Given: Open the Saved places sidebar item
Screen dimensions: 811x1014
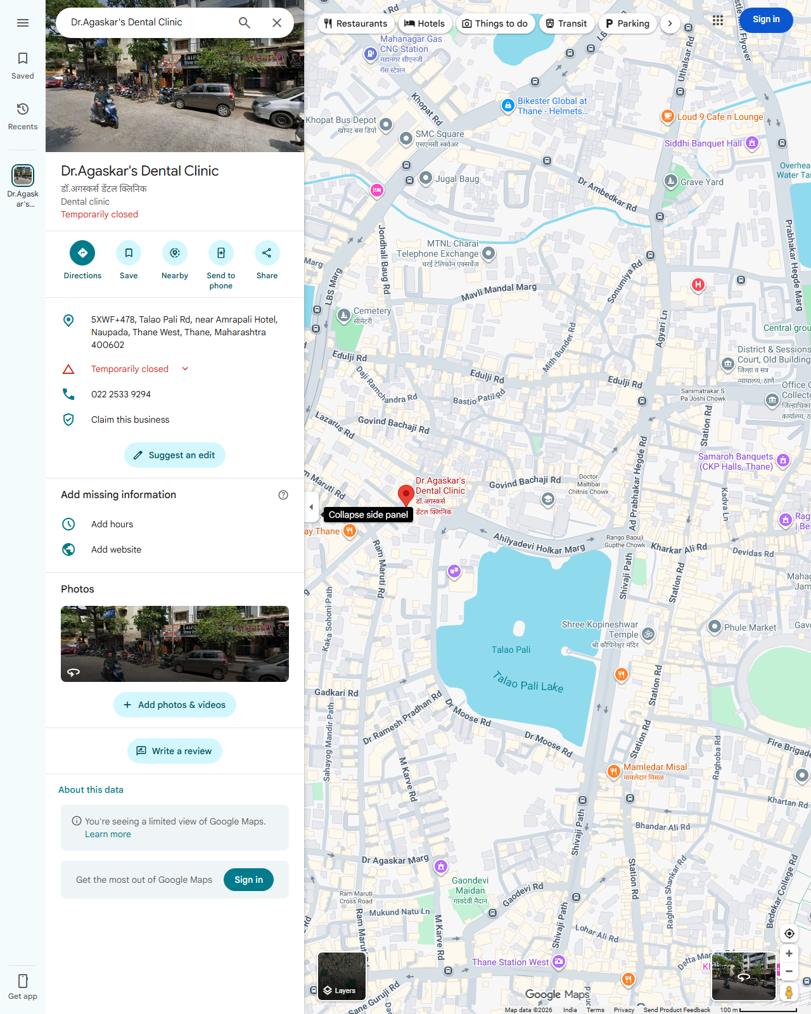Looking at the screenshot, I should 23,65.
